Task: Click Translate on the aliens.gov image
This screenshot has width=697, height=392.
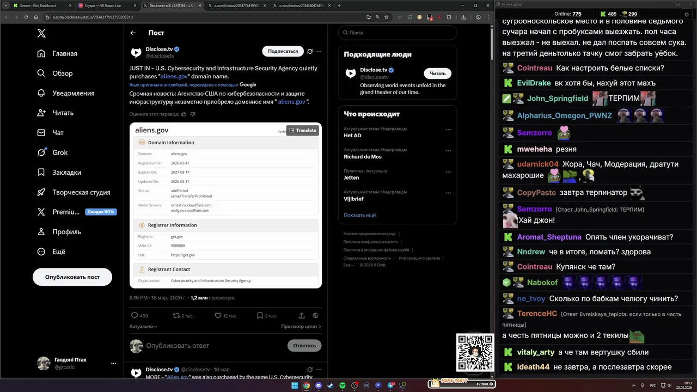Action: (302, 130)
